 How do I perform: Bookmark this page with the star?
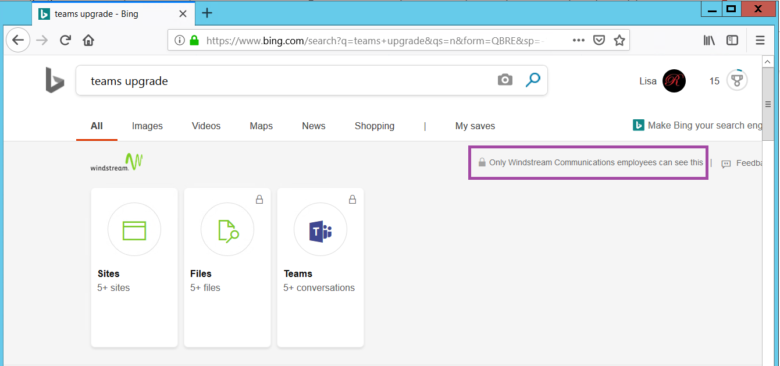(x=619, y=40)
